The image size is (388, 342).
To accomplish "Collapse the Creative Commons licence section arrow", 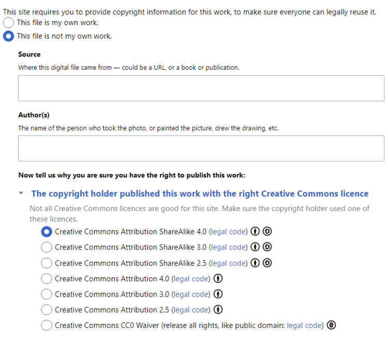I will click(x=21, y=193).
